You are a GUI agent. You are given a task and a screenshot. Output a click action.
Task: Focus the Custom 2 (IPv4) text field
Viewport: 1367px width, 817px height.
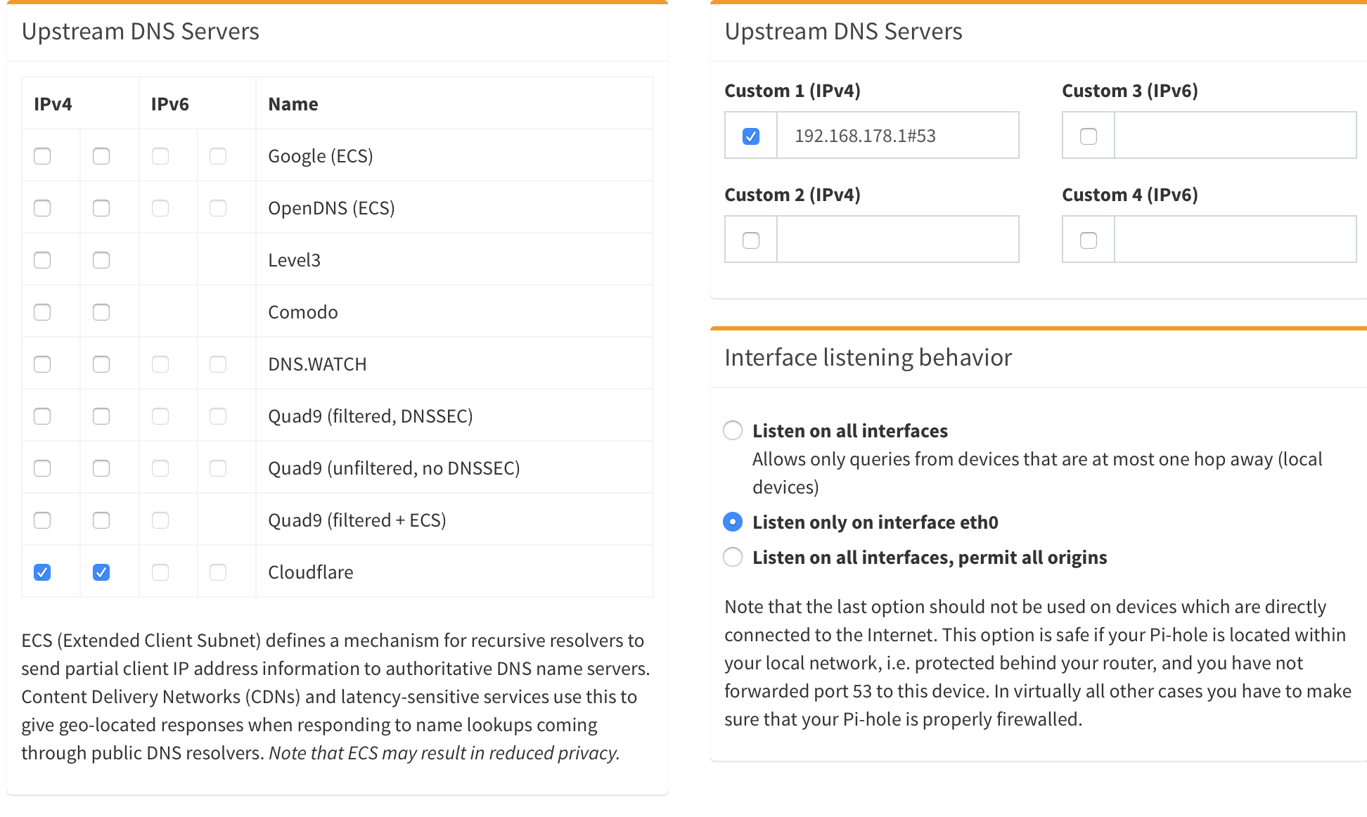click(898, 239)
